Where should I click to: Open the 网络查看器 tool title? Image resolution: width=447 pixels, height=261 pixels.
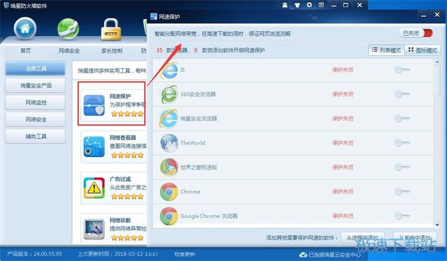coord(123,138)
